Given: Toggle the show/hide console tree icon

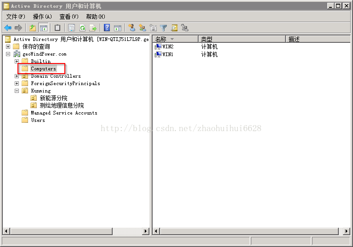Looking at the screenshot, I should [x=44, y=28].
